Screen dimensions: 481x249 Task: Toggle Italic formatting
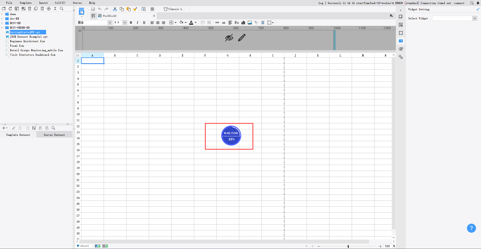[x=137, y=23]
